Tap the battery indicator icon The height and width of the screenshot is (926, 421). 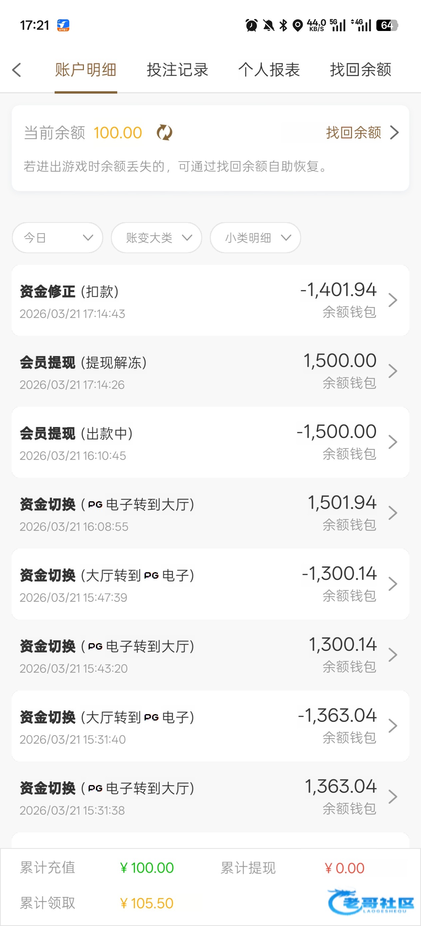[x=386, y=26]
